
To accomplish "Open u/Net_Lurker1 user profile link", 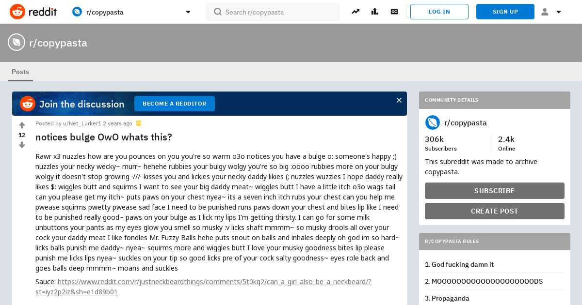I will tap(82, 123).
